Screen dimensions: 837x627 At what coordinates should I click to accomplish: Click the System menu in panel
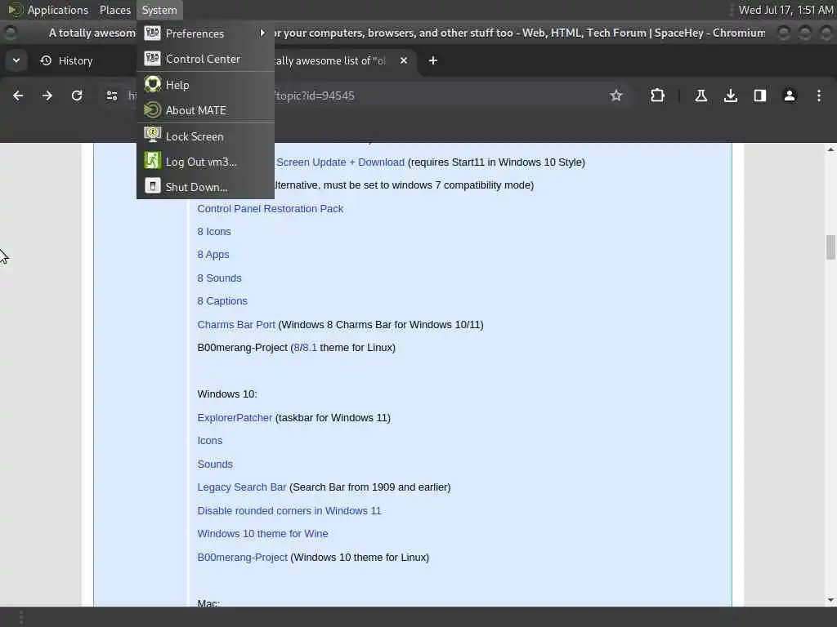[x=159, y=10]
